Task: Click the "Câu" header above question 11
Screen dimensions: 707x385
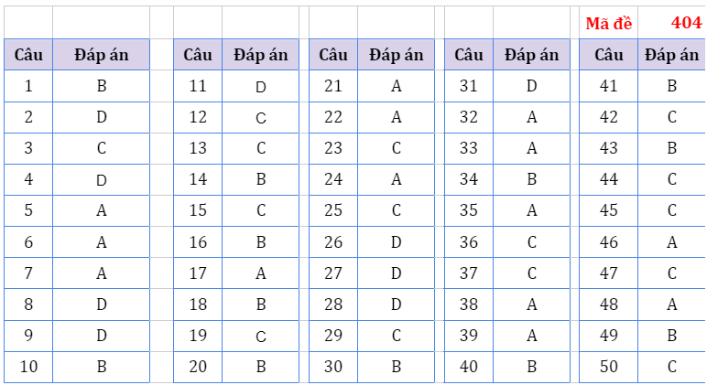Action: (x=198, y=55)
